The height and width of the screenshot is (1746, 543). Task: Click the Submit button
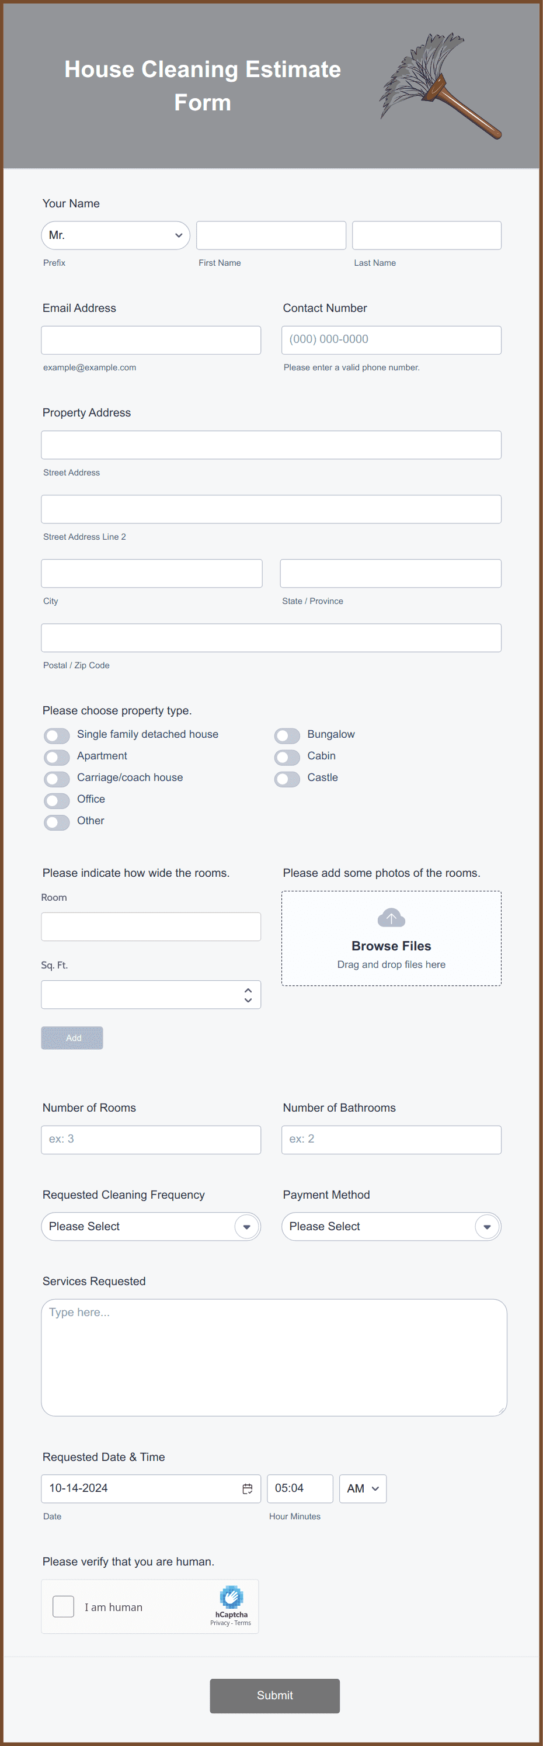coord(274,1695)
